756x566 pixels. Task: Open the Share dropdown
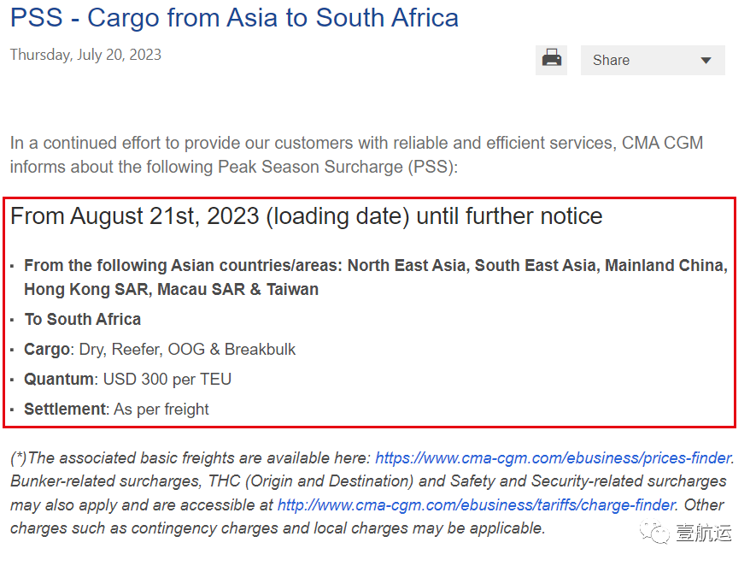653,61
